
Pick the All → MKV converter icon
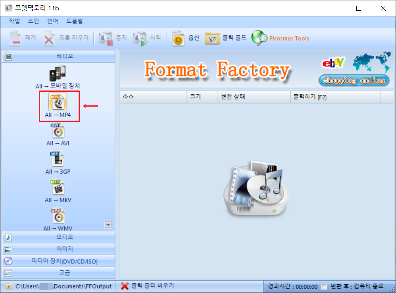point(58,187)
